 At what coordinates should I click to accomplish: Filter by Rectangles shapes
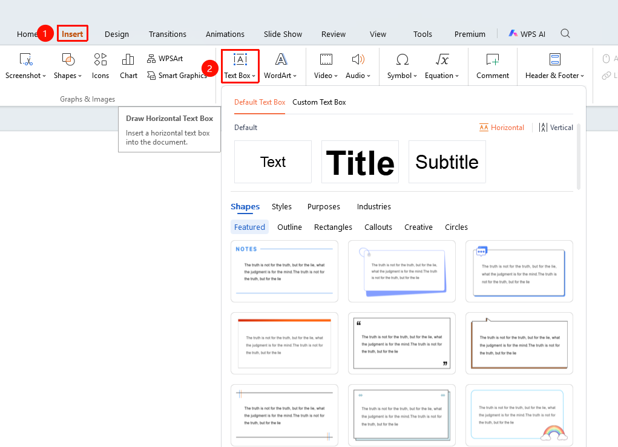(x=333, y=227)
